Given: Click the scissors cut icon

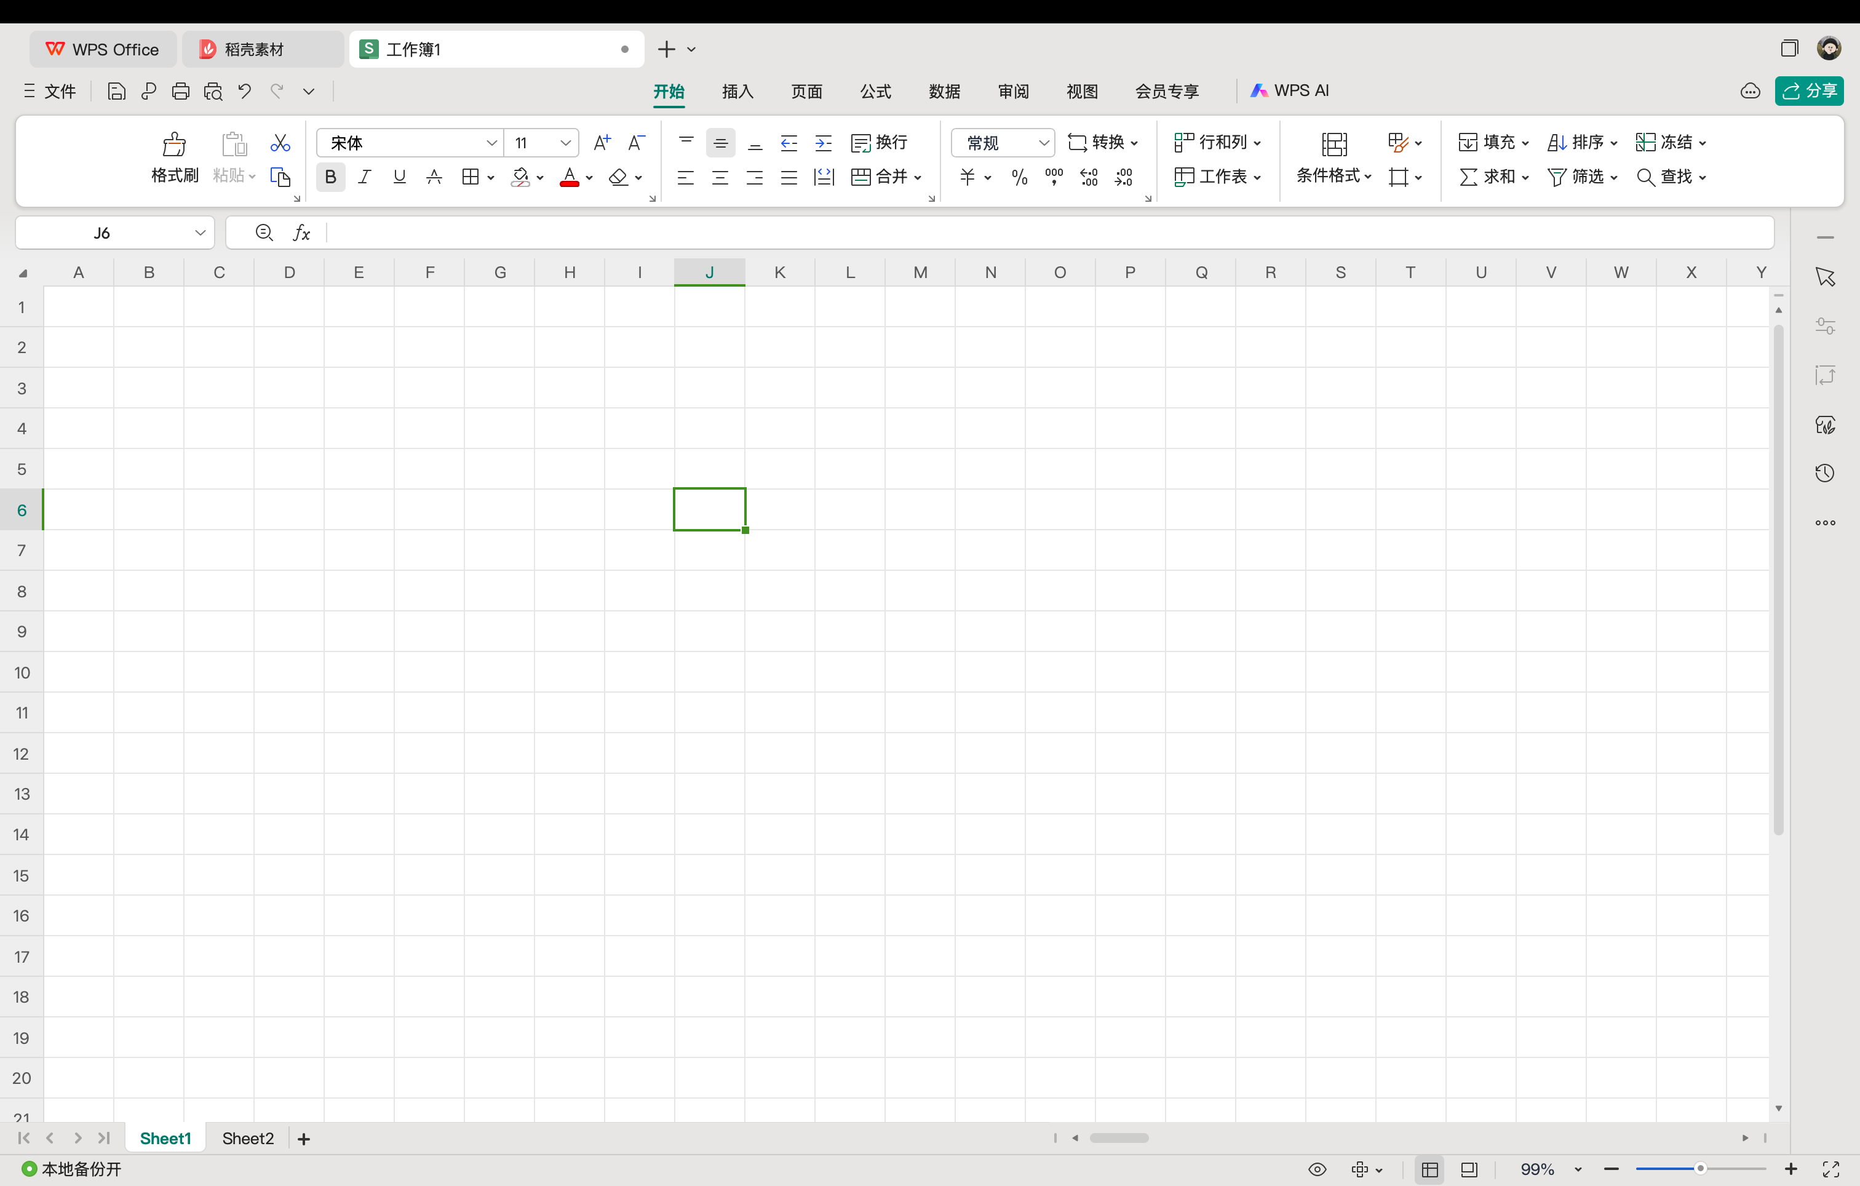Looking at the screenshot, I should [280, 143].
